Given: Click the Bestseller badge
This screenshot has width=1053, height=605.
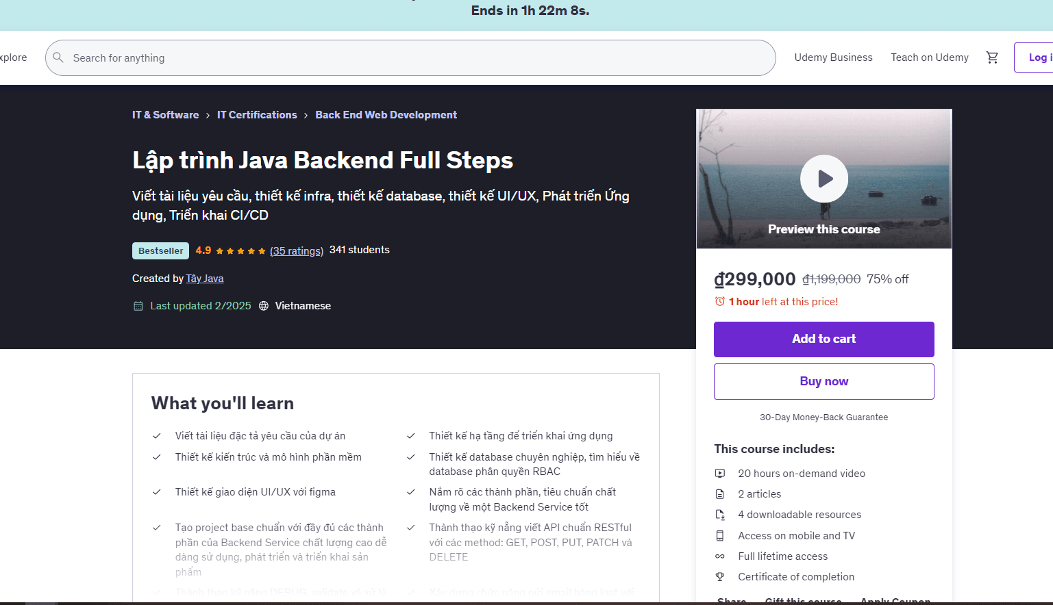Looking at the screenshot, I should (x=161, y=251).
